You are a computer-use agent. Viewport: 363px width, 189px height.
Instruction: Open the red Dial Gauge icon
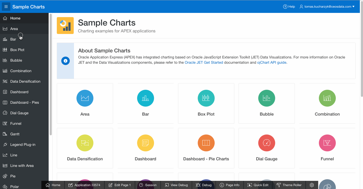click(267, 143)
